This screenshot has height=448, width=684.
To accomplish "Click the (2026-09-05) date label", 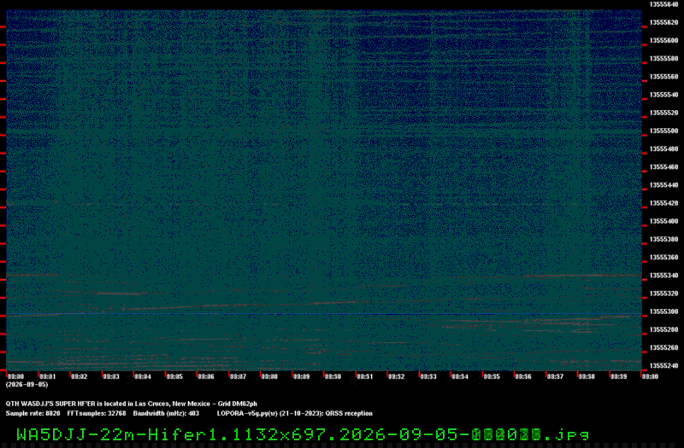I will coord(27,385).
